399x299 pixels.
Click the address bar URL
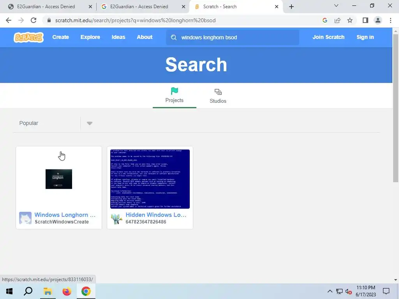135,20
